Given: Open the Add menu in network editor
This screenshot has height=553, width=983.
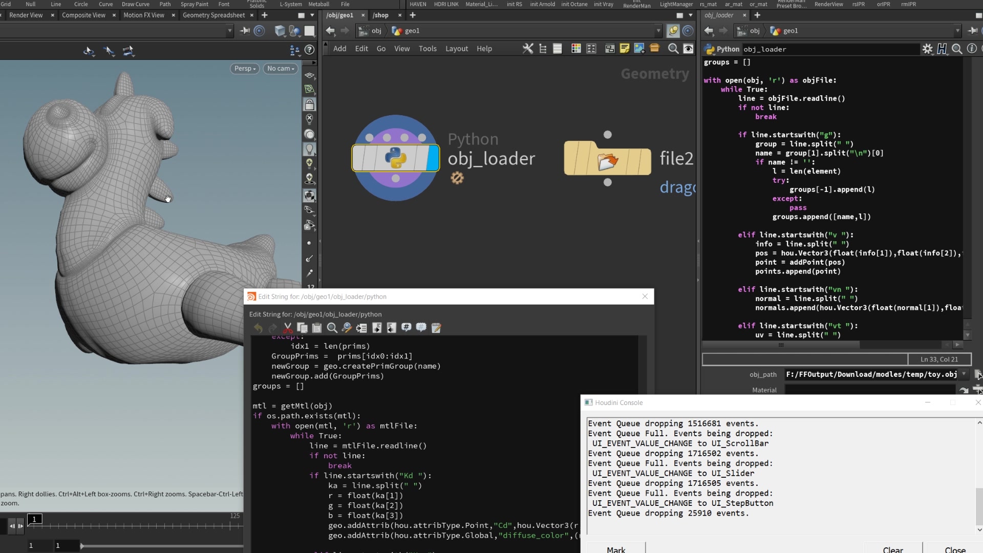Looking at the screenshot, I should (x=339, y=49).
